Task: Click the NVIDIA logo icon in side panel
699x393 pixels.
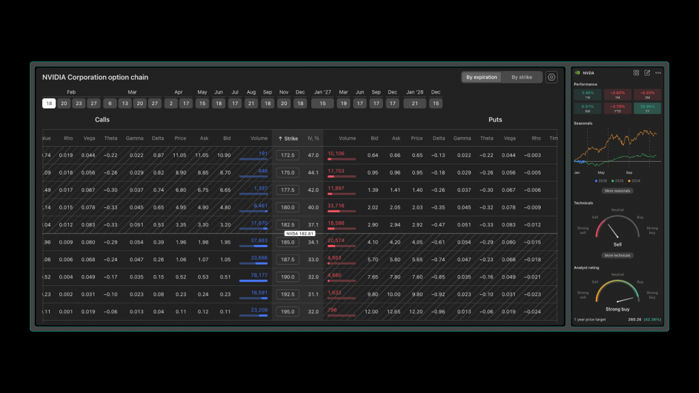Action: click(x=577, y=73)
